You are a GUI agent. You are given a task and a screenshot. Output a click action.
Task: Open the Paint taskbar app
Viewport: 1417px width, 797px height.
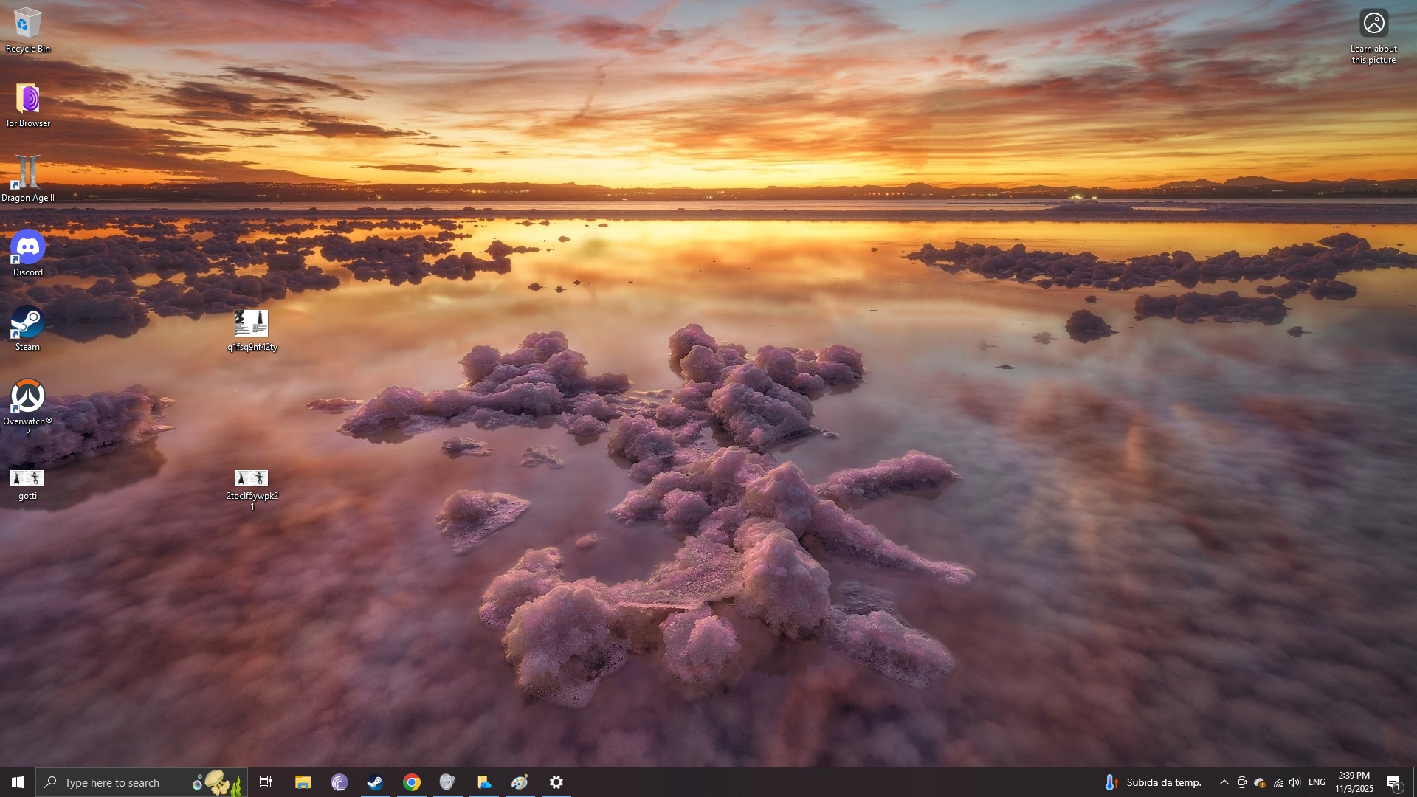click(520, 782)
